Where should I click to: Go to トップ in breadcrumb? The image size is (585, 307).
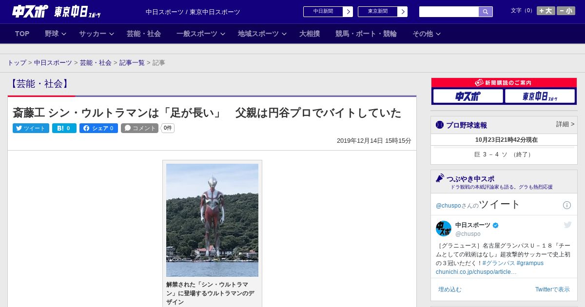pyautogui.click(x=17, y=63)
